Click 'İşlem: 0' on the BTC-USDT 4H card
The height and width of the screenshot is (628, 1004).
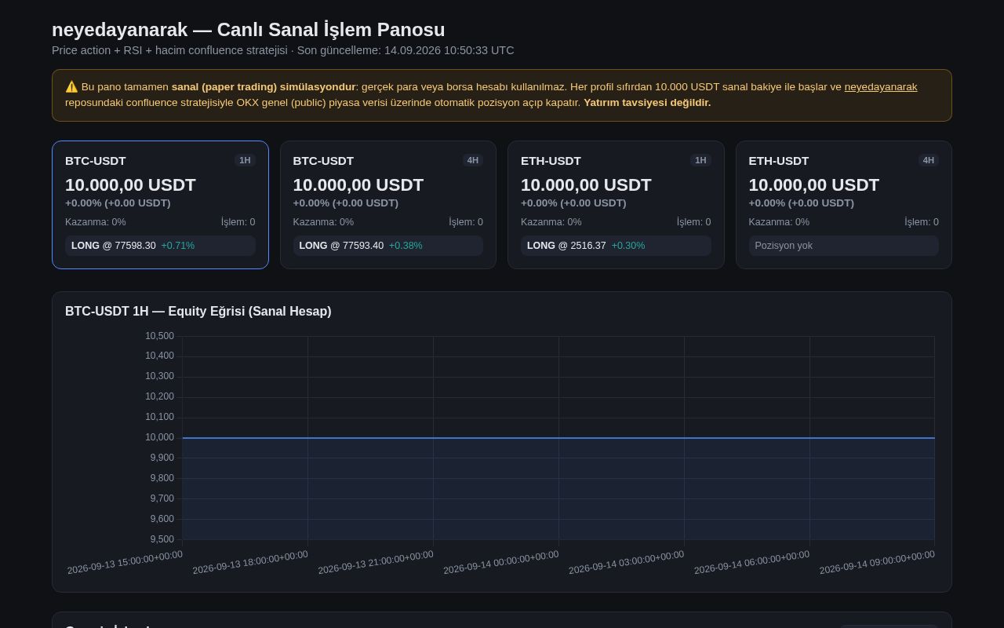[466, 222]
